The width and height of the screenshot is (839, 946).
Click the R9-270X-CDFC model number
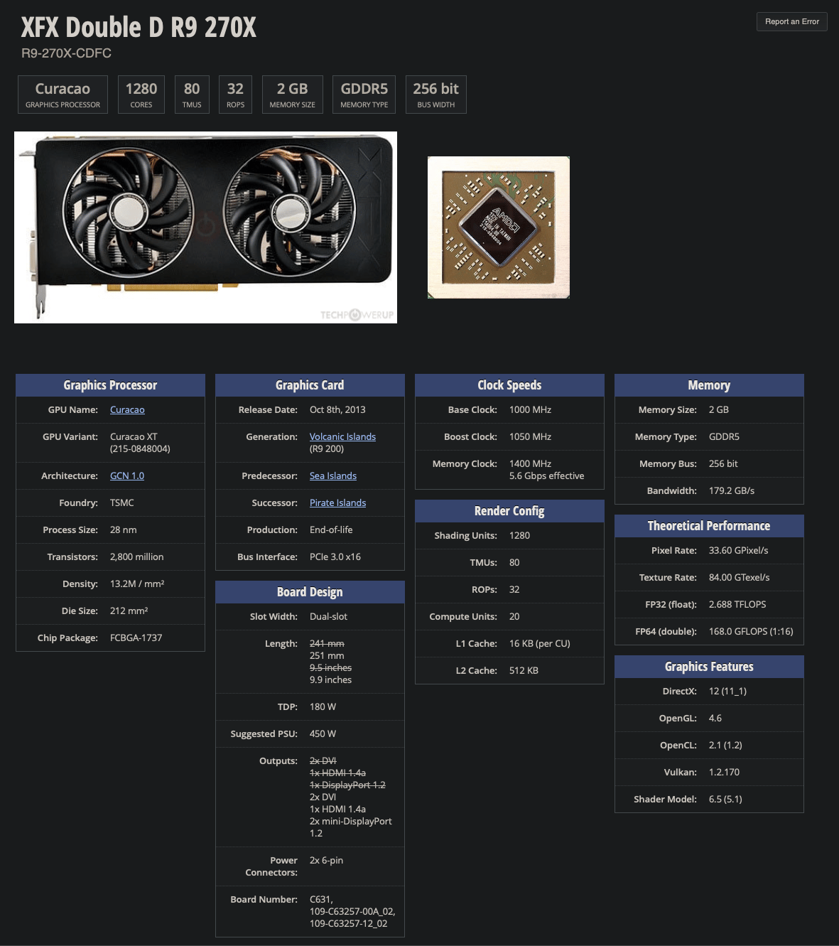point(66,53)
